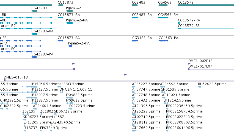Select EST EP03849.3prime
Viewport: 234px width, 132px height.
click(54, 128)
